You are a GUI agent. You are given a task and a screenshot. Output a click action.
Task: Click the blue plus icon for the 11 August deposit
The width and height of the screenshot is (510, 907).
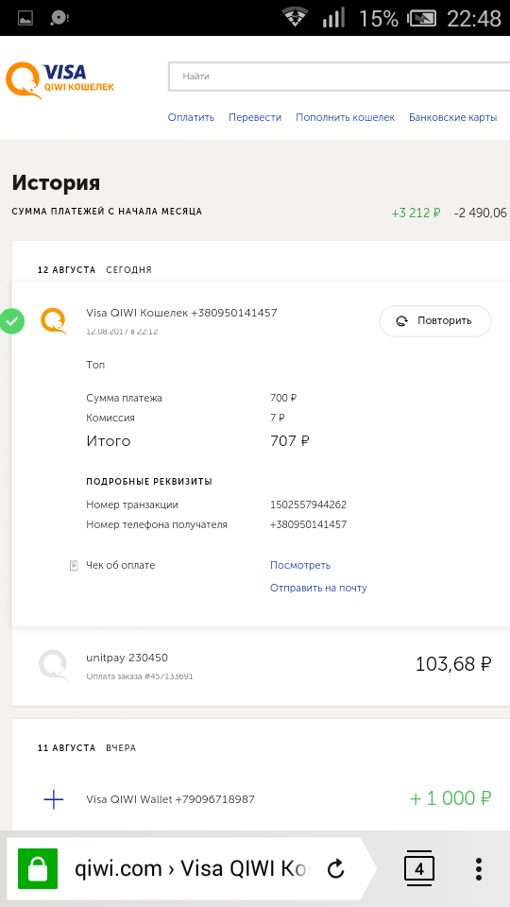[54, 800]
